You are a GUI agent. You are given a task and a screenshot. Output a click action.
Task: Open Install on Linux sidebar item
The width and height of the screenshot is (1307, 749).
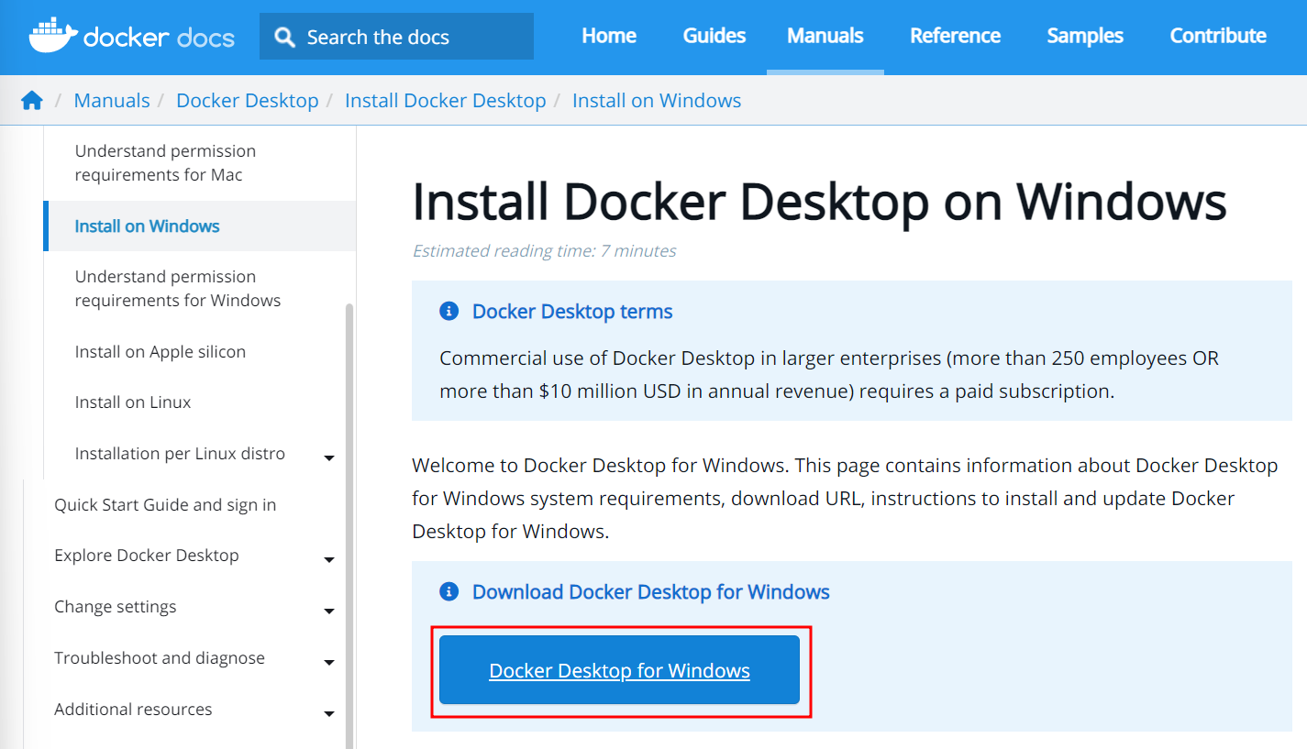coord(133,402)
